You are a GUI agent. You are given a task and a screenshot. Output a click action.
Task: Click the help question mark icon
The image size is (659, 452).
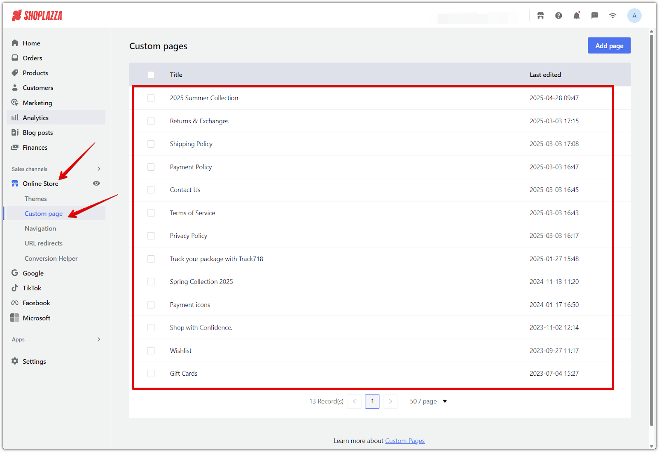click(x=559, y=16)
